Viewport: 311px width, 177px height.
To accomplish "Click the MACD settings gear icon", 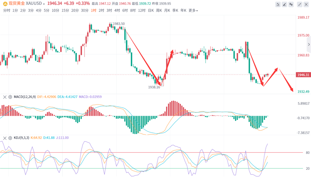I will pos(10,97).
